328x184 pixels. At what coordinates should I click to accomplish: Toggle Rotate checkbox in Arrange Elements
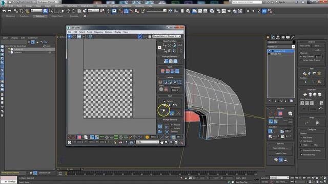172,128
